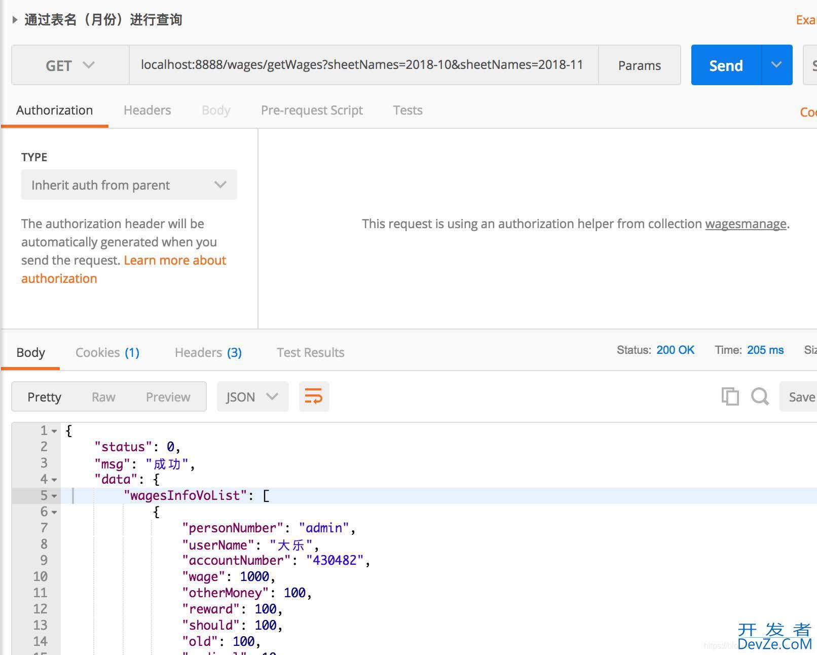Switch response view to Preview
The width and height of the screenshot is (817, 655).
point(168,397)
